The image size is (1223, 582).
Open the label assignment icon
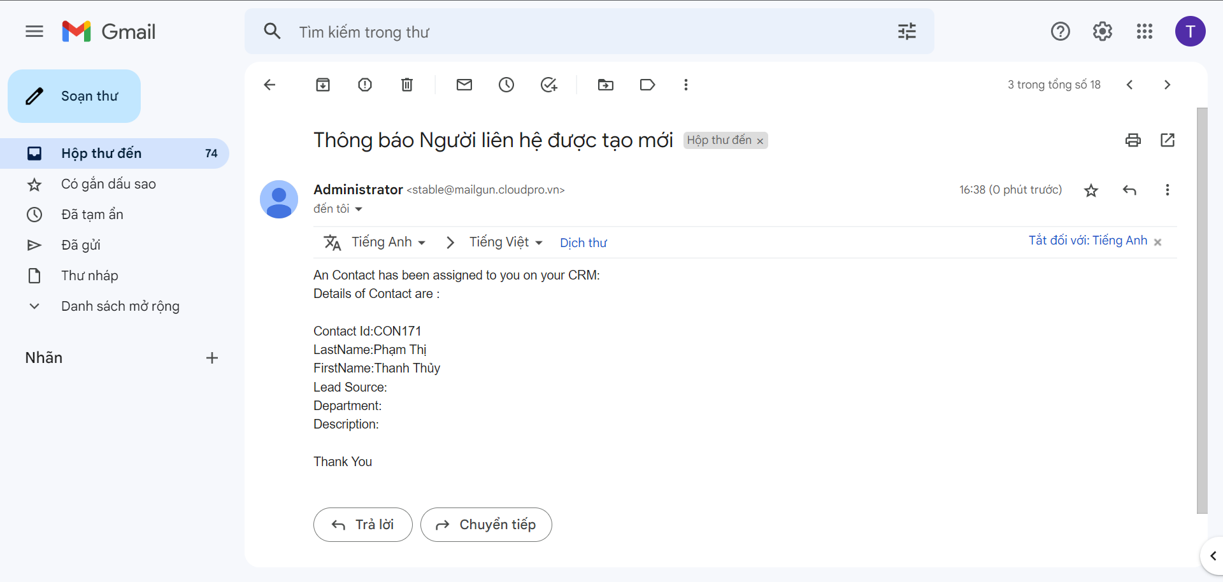coord(647,85)
